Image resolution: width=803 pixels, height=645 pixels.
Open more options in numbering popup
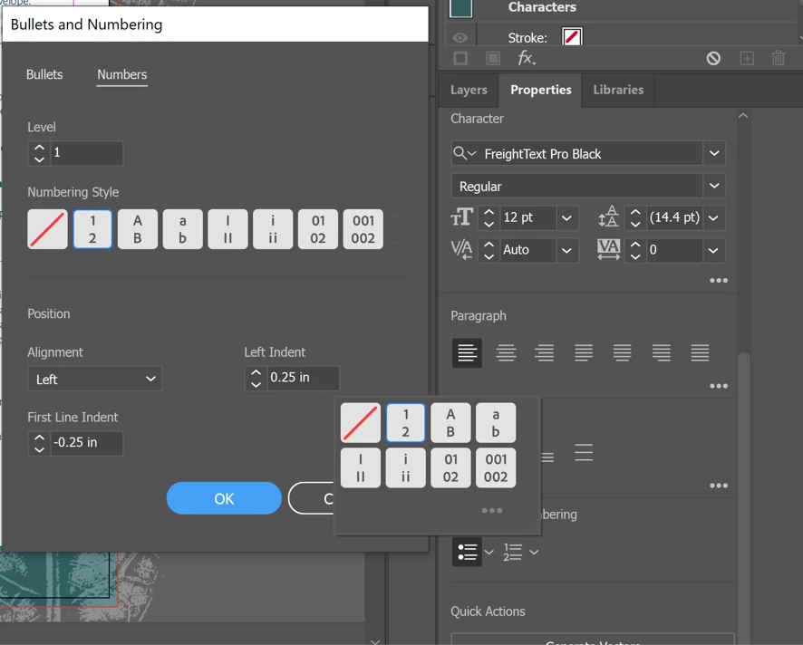click(x=492, y=510)
